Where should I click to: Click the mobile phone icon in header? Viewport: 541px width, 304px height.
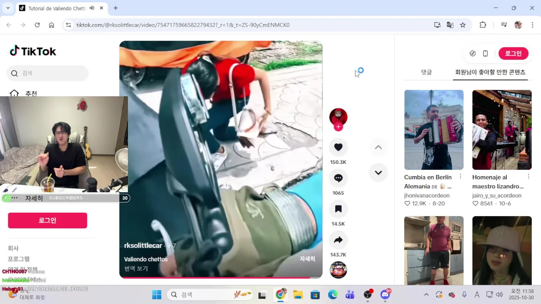(x=485, y=53)
